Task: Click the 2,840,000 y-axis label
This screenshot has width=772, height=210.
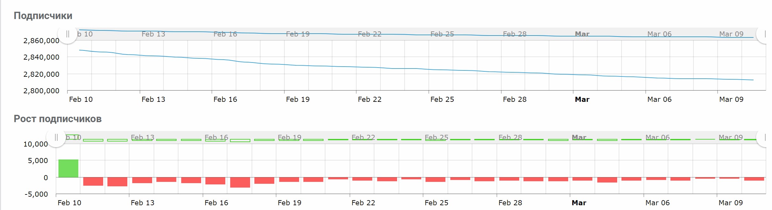Action: tap(41, 57)
